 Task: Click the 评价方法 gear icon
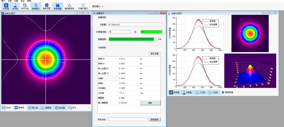(x=25, y=6)
